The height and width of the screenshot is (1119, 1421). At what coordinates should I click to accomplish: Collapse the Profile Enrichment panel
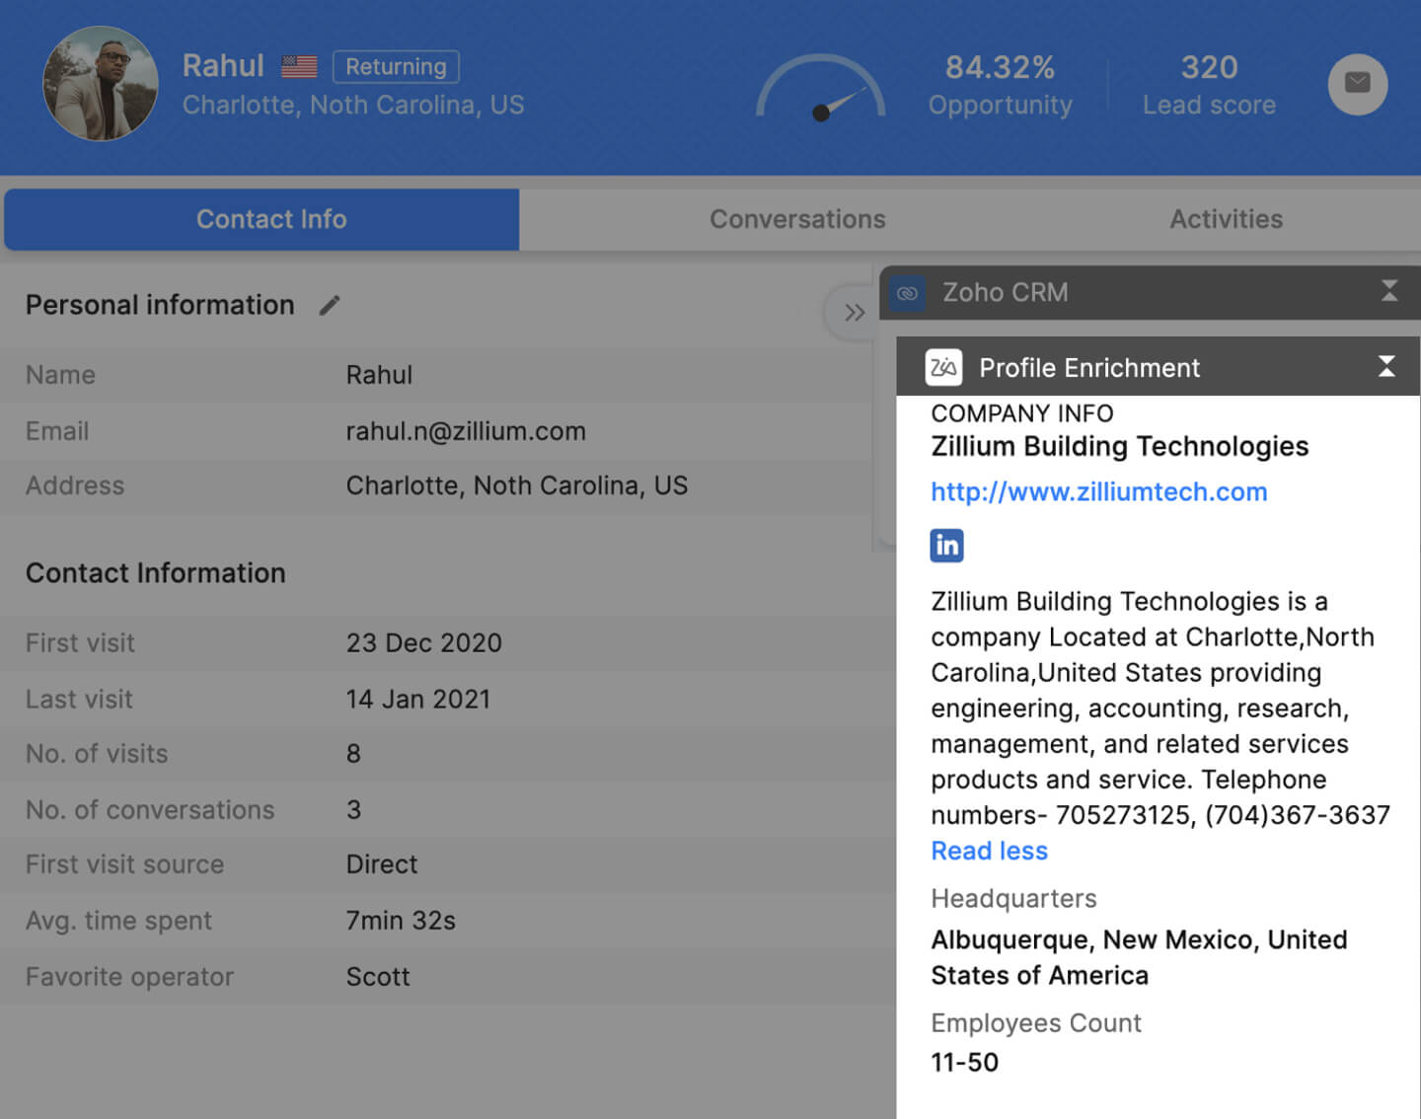pyautogui.click(x=1386, y=367)
